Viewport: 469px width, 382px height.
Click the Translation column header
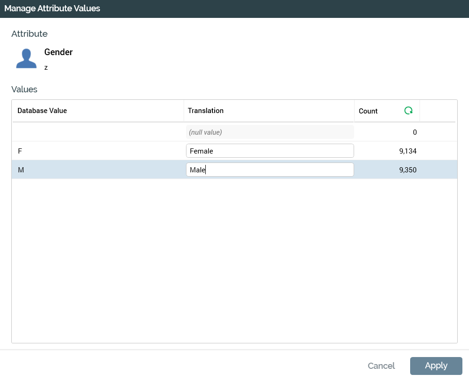click(x=206, y=111)
